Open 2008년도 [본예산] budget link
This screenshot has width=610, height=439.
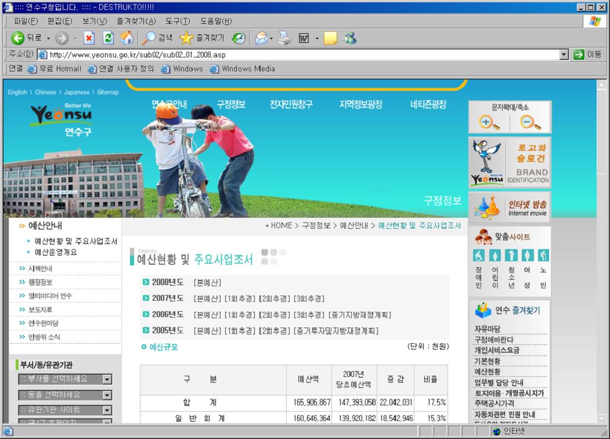tap(207, 283)
